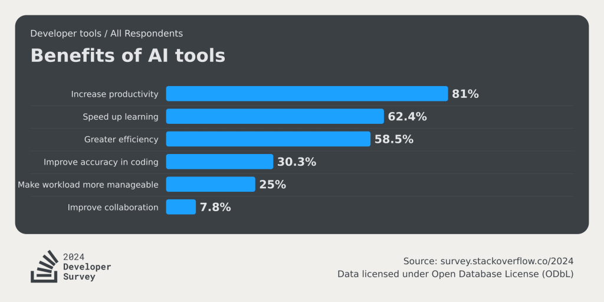
Task: Select the 7.8% value label
Action: tap(215, 207)
